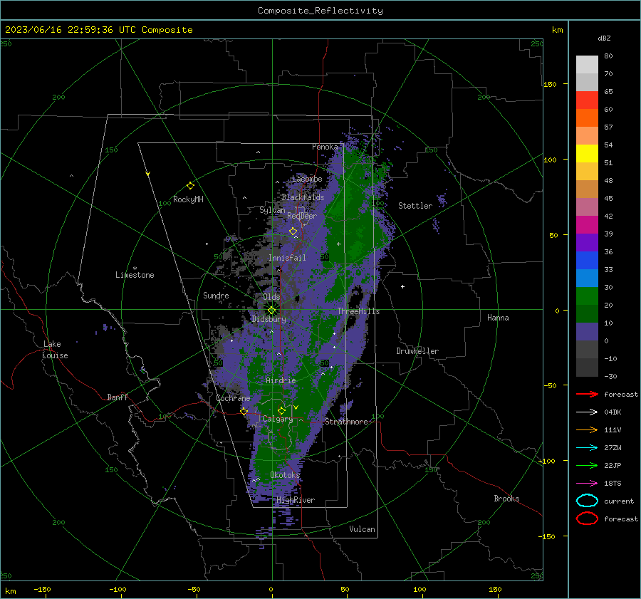Click the ThreeHills label
Viewport: 641px width, 599px height.
click(358, 311)
